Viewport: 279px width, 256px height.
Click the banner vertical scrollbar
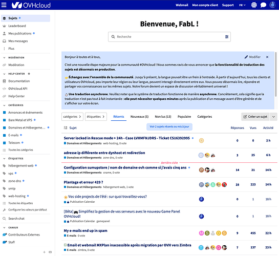(x=275, y=74)
